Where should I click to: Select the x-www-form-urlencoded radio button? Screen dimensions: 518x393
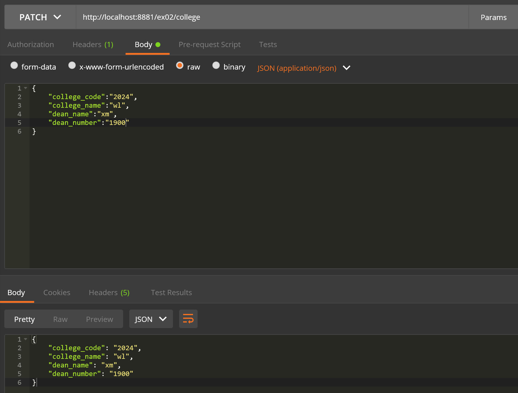(72, 65)
